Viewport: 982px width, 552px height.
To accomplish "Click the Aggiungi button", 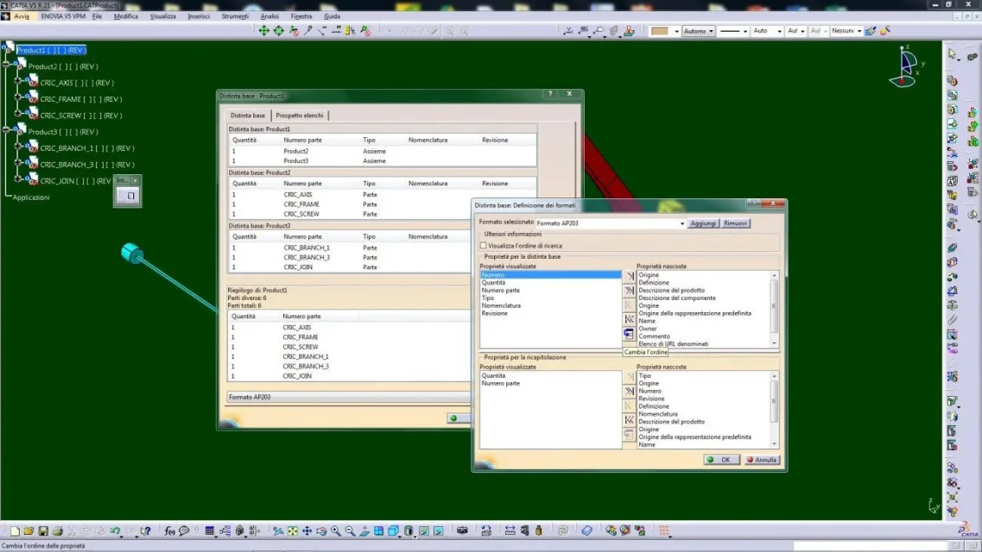I will point(703,223).
